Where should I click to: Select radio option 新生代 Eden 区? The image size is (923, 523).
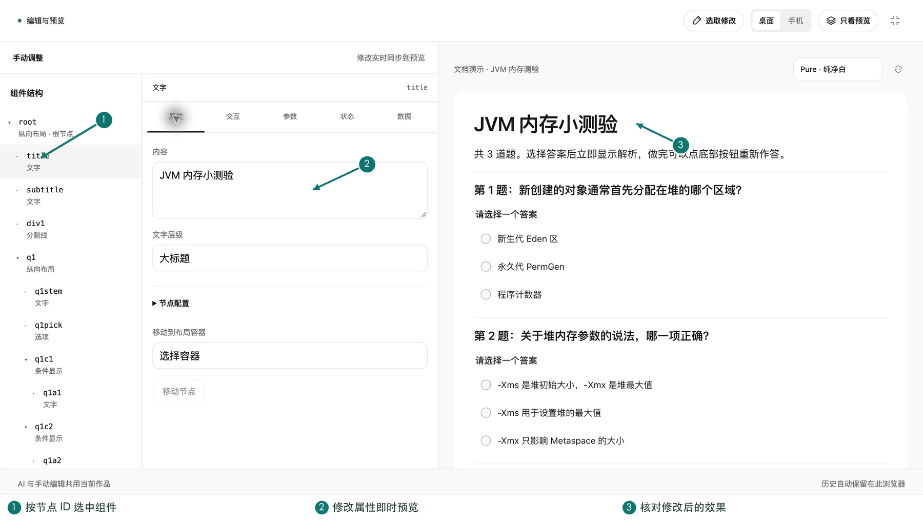coord(486,239)
